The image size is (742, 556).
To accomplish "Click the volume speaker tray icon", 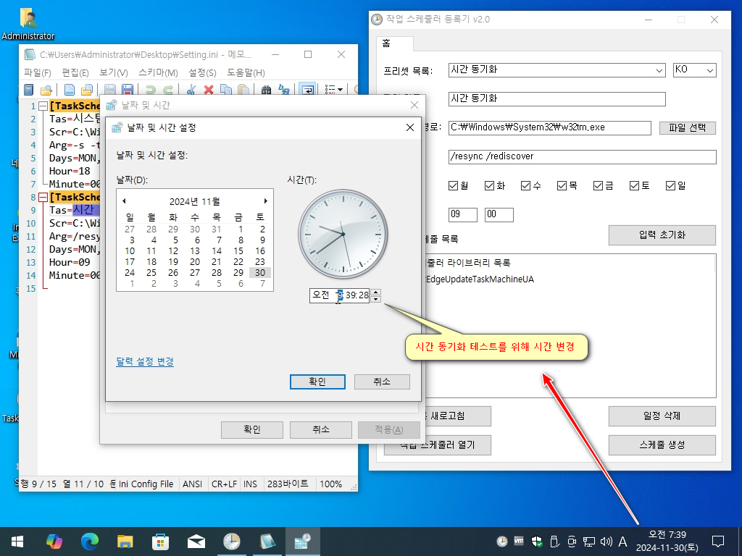I will [606, 542].
